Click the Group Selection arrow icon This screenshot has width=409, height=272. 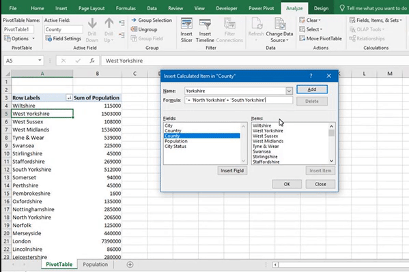pyautogui.click(x=134, y=20)
